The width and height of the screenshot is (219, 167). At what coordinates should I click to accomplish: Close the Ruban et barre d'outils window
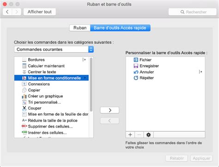[x=5, y=4]
